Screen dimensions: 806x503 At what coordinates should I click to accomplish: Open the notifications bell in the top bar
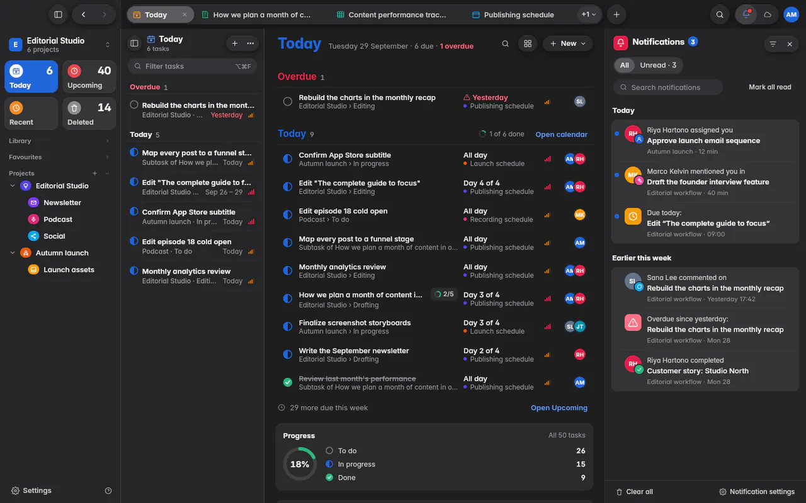click(746, 14)
